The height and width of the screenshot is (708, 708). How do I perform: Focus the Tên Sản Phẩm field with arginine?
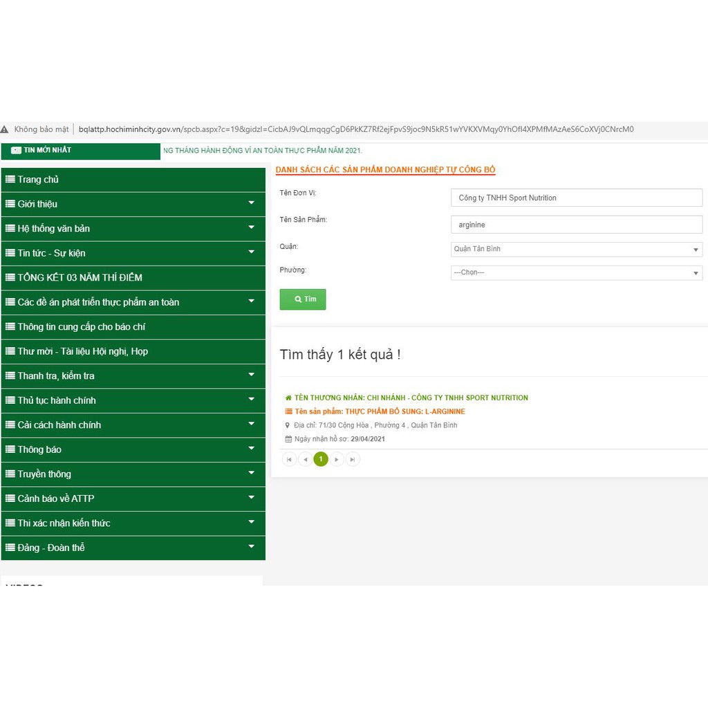point(577,225)
